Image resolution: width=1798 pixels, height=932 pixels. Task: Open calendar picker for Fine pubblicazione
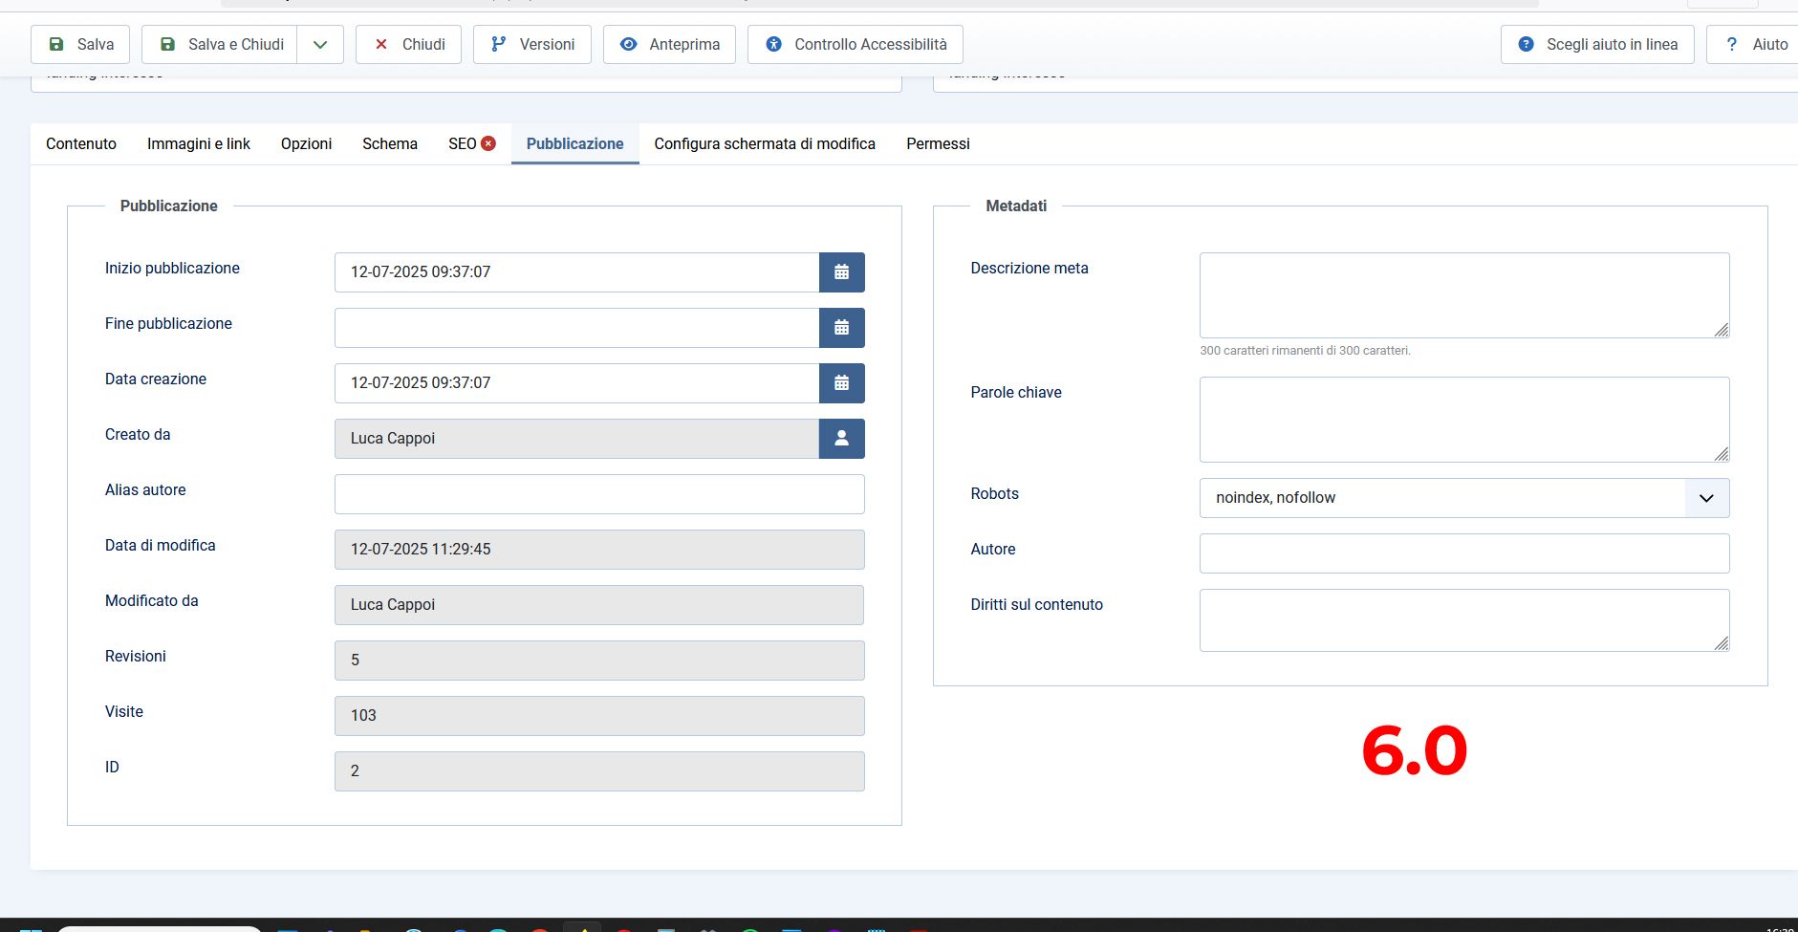pyautogui.click(x=841, y=328)
